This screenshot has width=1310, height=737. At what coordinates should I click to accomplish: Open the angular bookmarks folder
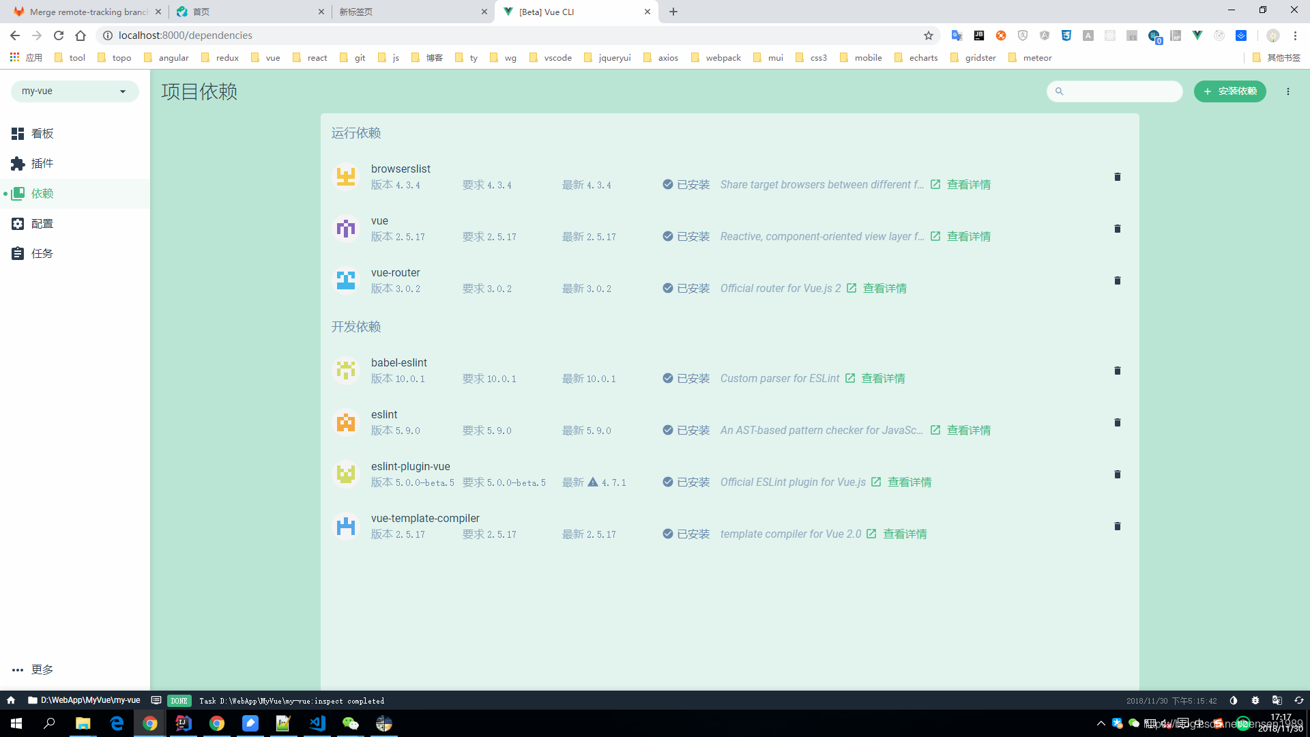click(x=166, y=58)
